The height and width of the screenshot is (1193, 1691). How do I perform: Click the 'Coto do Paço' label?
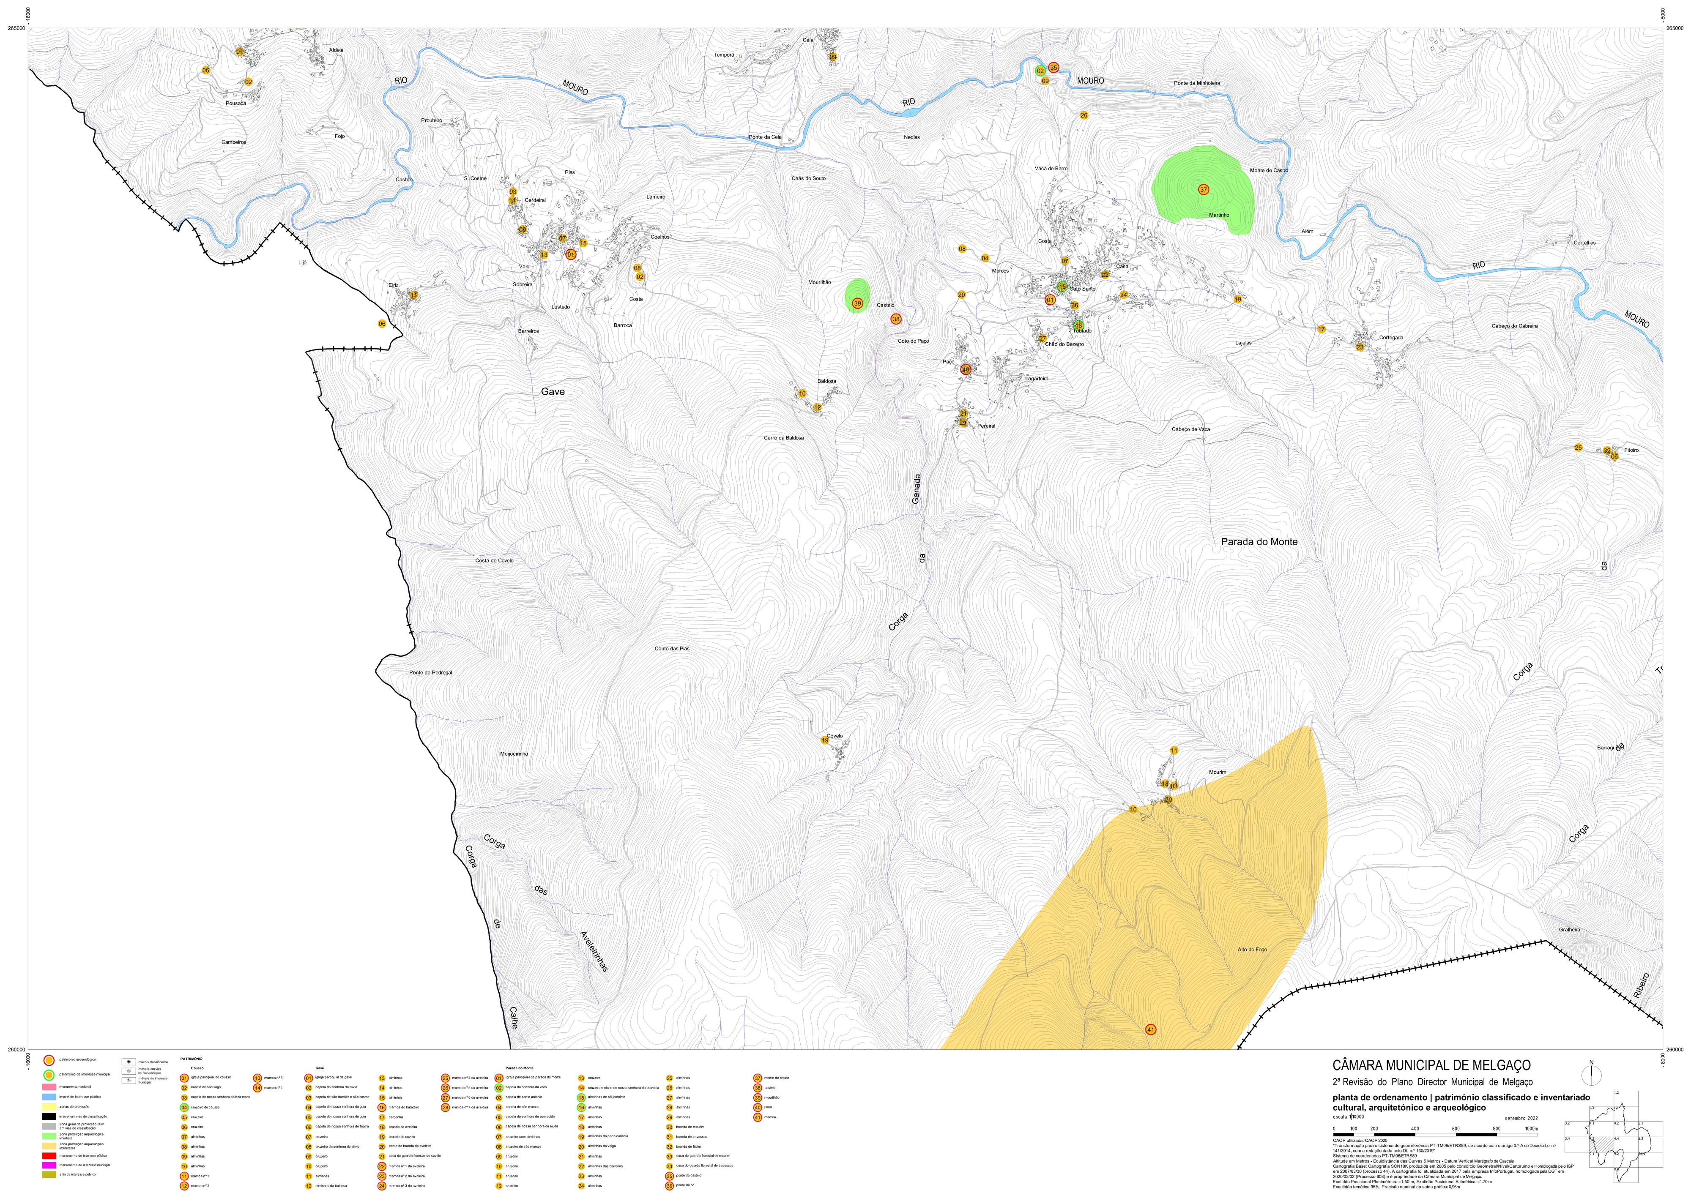click(x=913, y=341)
